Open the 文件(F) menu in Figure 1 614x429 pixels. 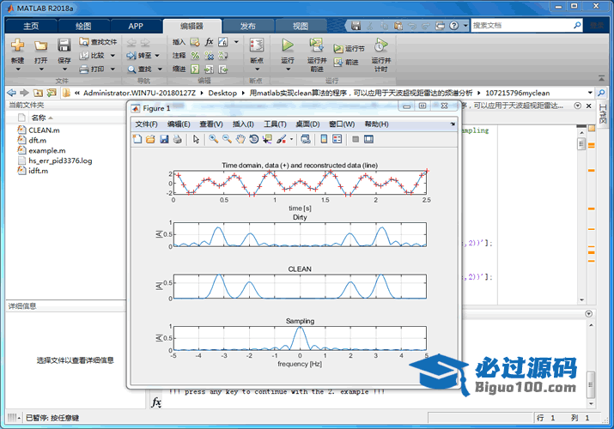tap(146, 124)
